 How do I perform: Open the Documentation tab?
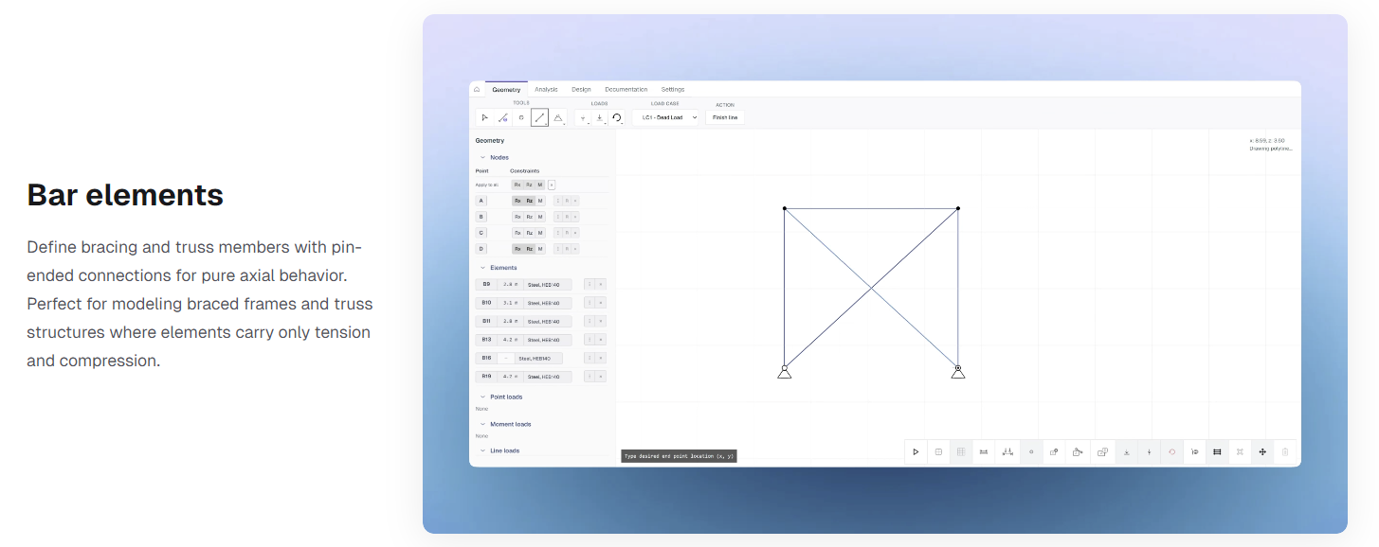[x=626, y=89]
